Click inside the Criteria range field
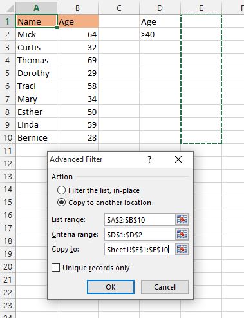Screen dimensions: 244x318 pyautogui.click(x=140, y=234)
